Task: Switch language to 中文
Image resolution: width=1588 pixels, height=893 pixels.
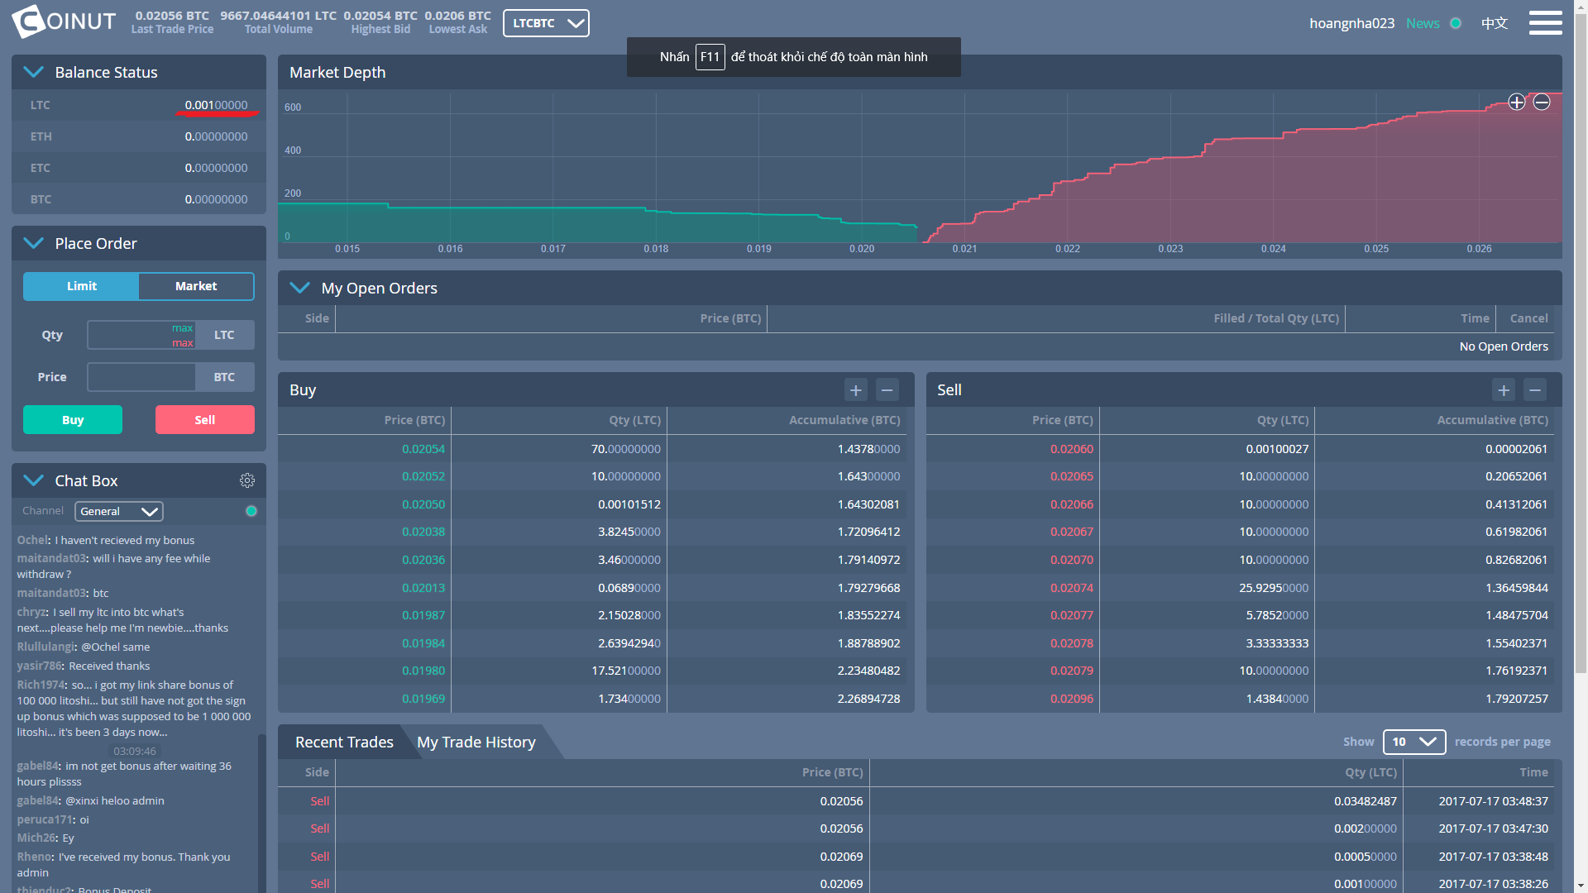Action: (1495, 23)
